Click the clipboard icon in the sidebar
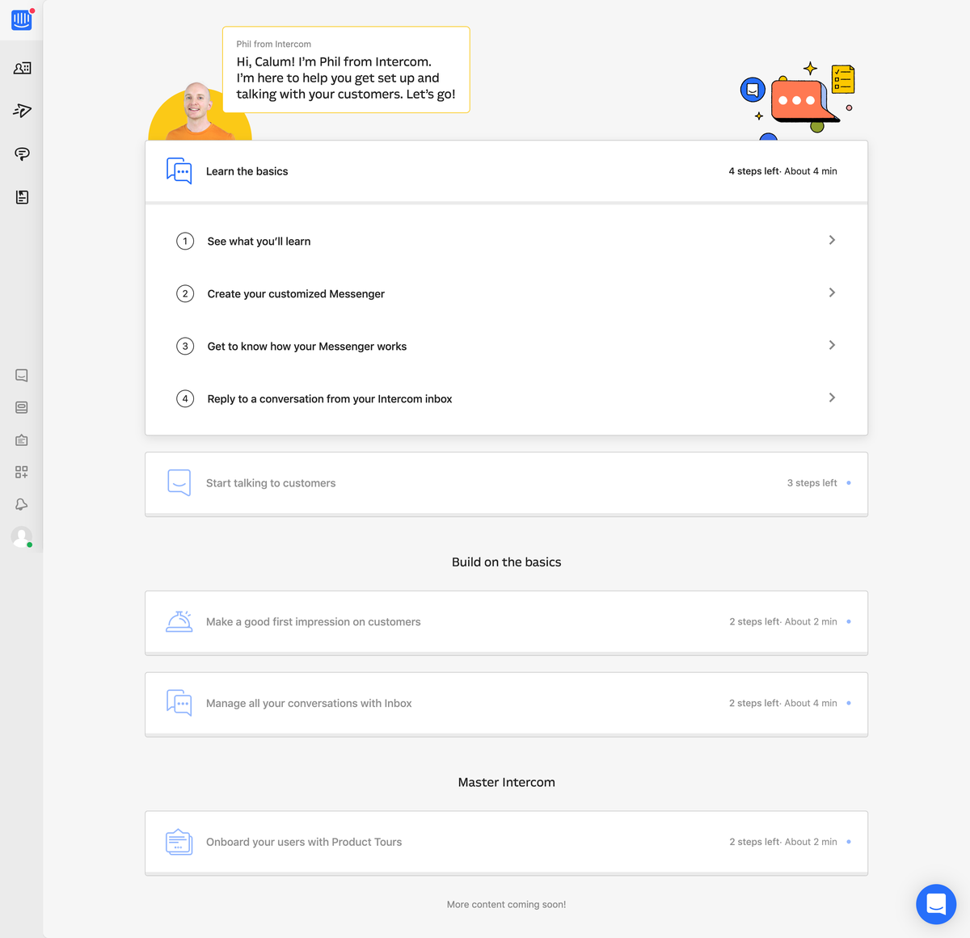 22,440
